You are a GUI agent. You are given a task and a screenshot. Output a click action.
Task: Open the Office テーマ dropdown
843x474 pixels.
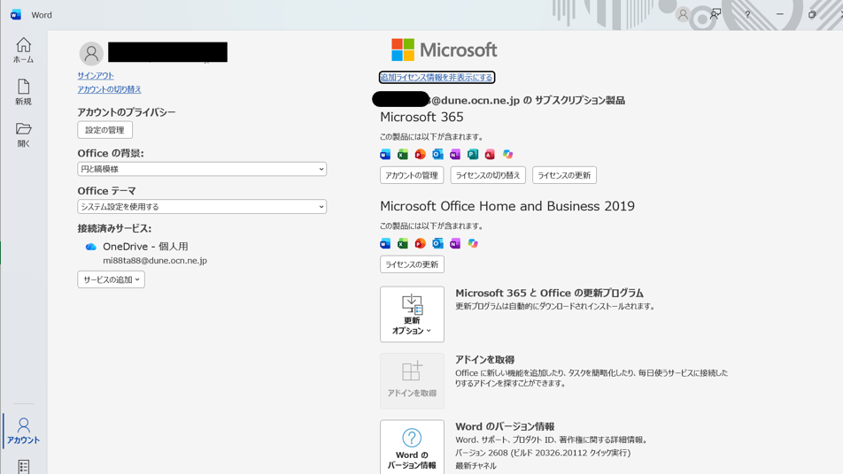click(x=202, y=207)
